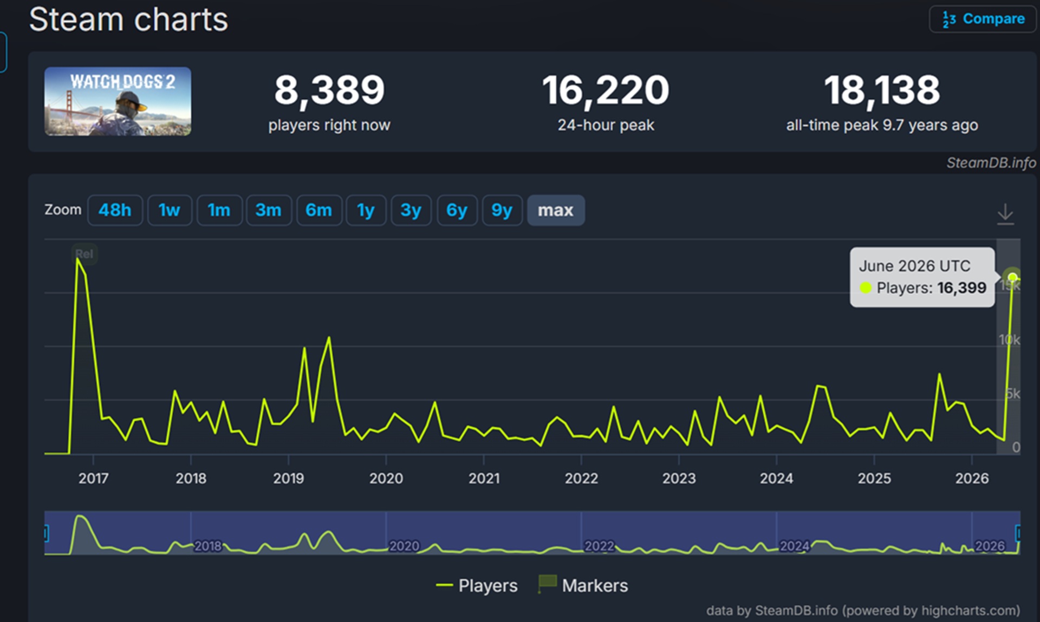Choose the 6y zoom option
1040x622 pixels.
[x=457, y=210]
